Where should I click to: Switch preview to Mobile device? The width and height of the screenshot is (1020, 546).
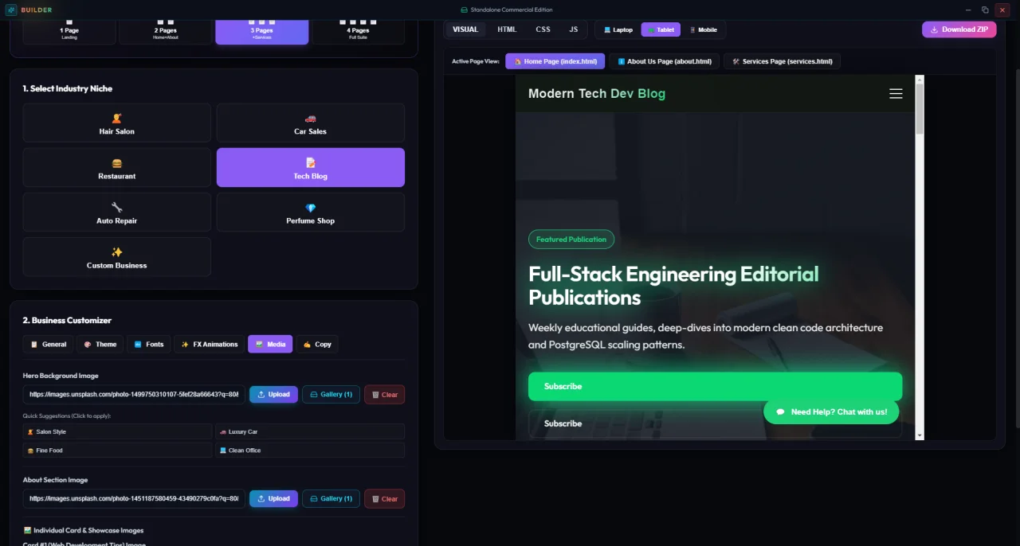704,29
